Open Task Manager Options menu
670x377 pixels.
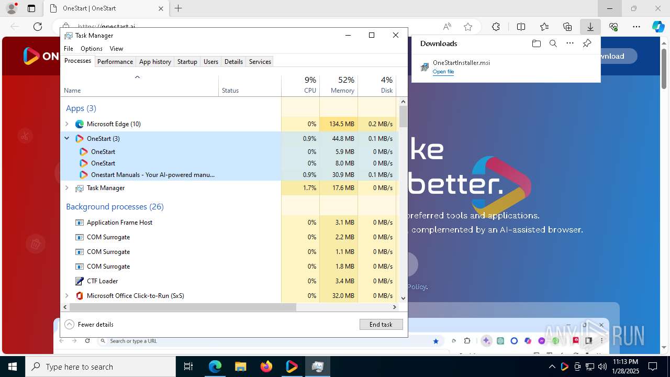[92, 49]
